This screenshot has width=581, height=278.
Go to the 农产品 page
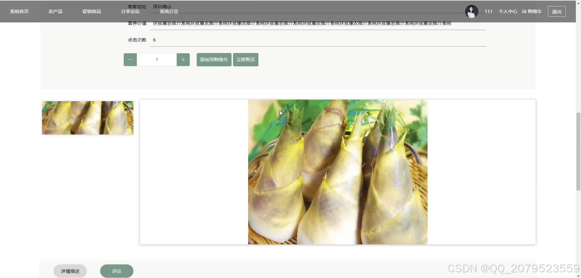(55, 12)
